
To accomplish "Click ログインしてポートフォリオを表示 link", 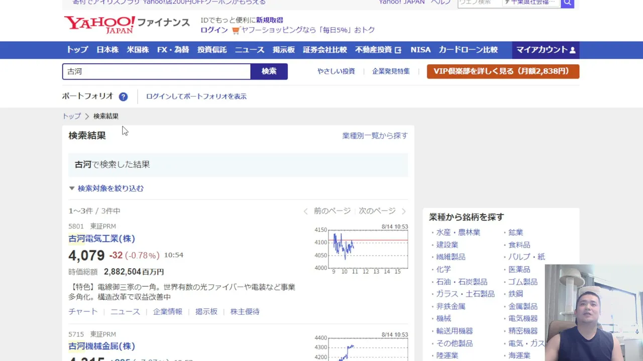I will tap(196, 96).
